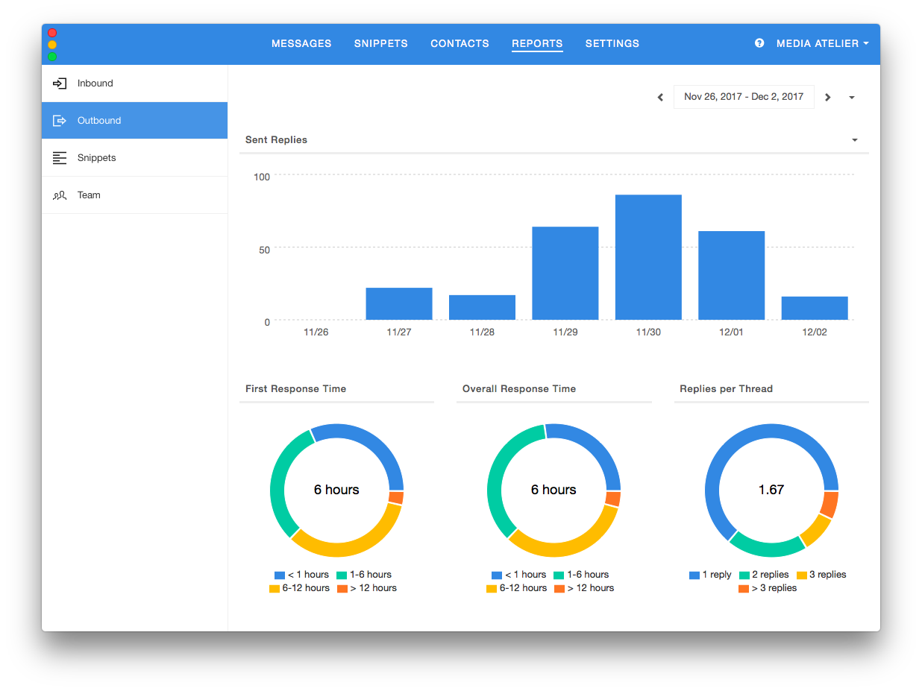Screen dimensions: 922x691
Task: Click the date range field Nov 26 - Dec 2
Action: coord(743,97)
